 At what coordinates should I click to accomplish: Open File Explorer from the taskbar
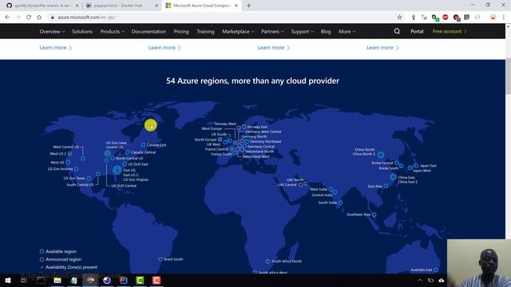(x=57, y=280)
